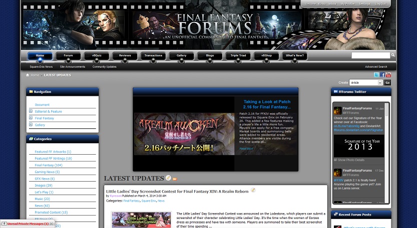The height and width of the screenshot is (228, 417).
Task: Click the RSS feed icon beside Latest Updates
Action: (175, 179)
